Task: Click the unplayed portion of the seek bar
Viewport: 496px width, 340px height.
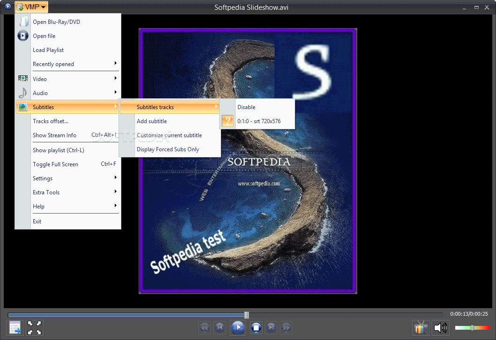Action: point(346,315)
